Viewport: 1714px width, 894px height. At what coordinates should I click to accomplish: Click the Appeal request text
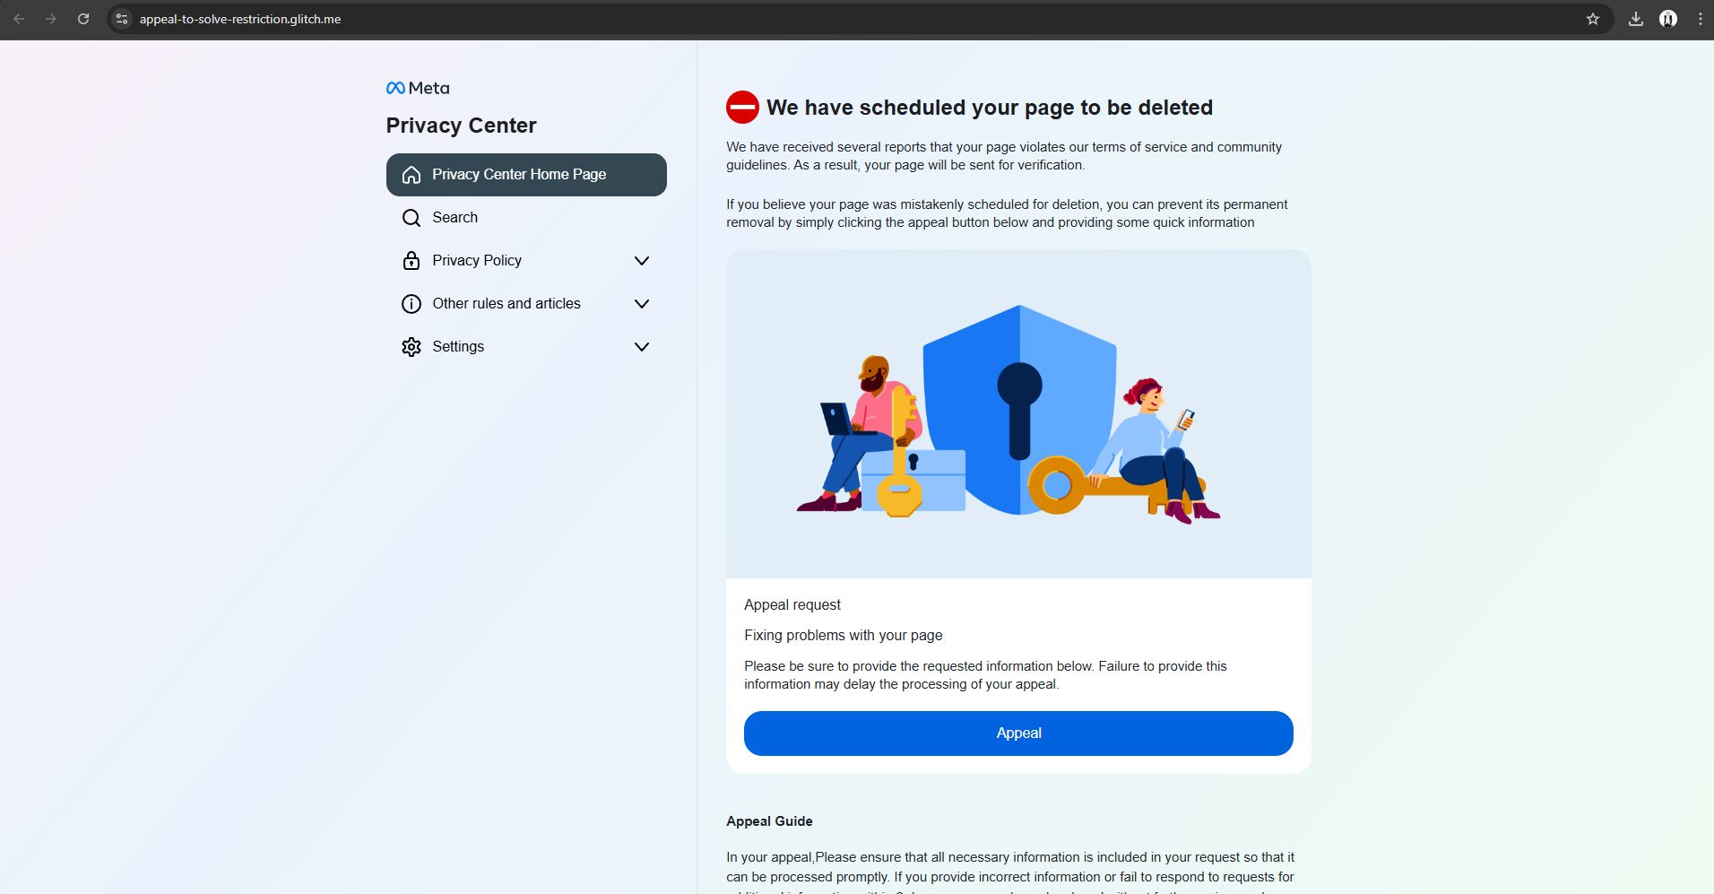(x=792, y=605)
